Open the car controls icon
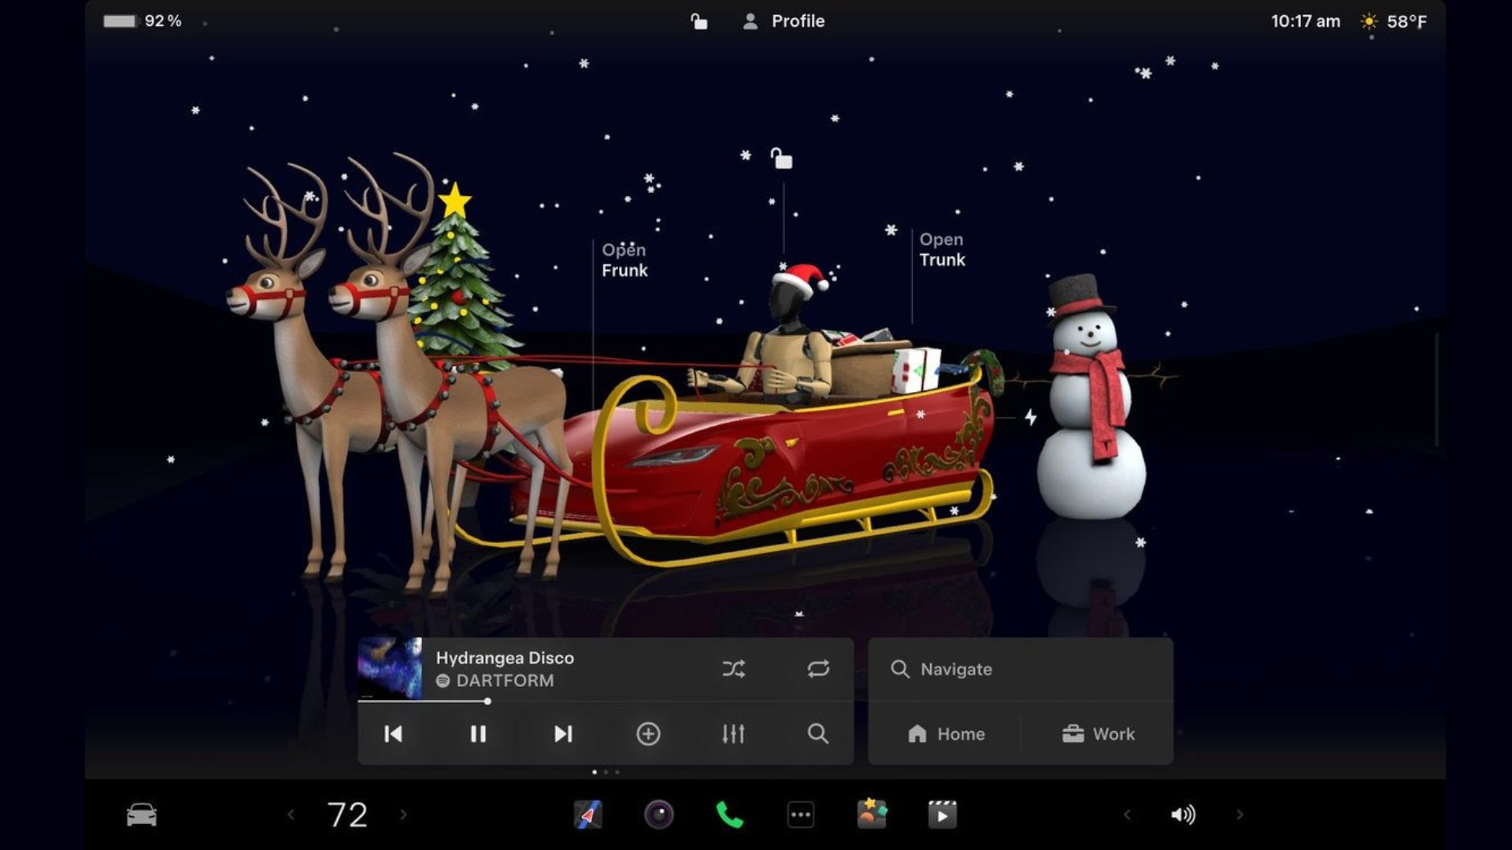Screen dimensions: 1512x850 (x=142, y=815)
